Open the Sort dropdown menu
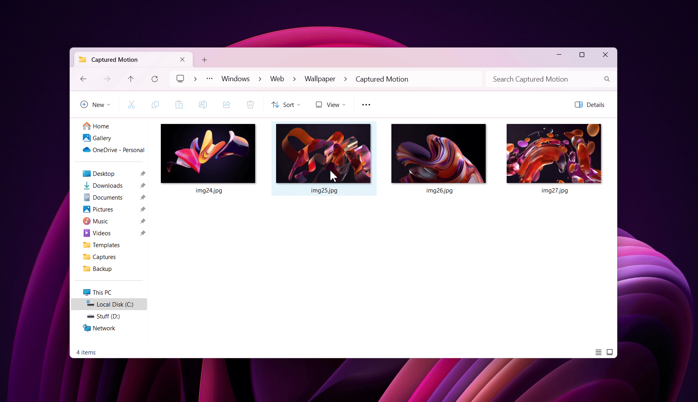 [286, 105]
